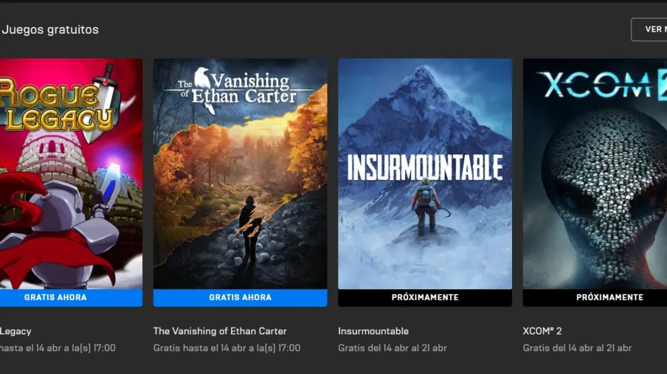
Task: Click GRATIS AHORA banner under Ethan Carter
Action: pyautogui.click(x=241, y=297)
